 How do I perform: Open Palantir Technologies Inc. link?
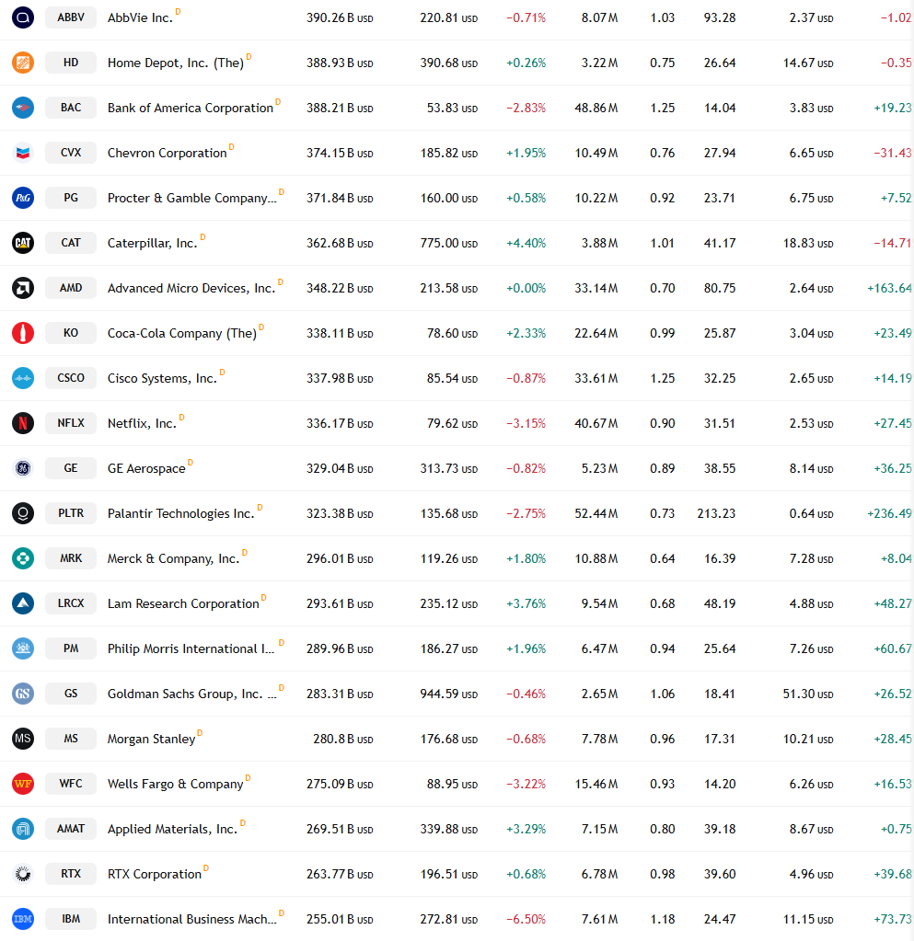(180, 513)
